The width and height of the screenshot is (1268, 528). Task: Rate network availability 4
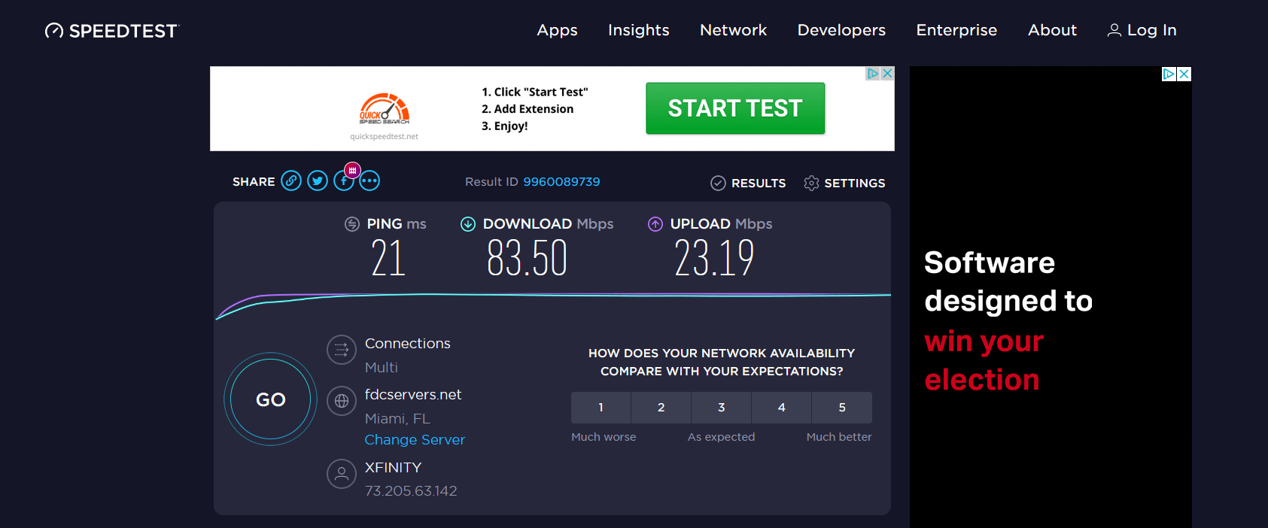[x=781, y=408]
